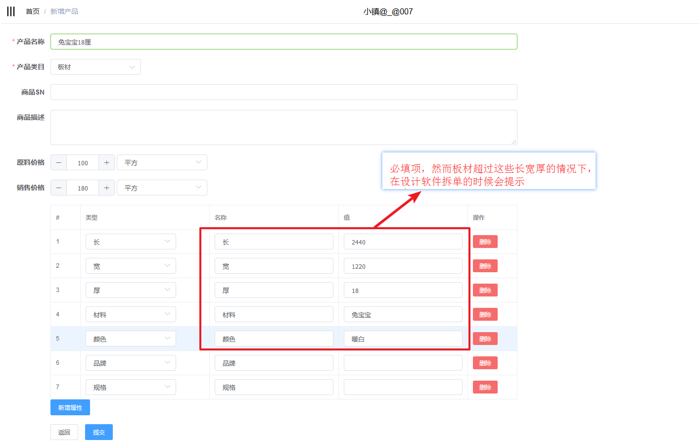
Task: Decrease 原料价格 with the minus button
Action: tap(59, 163)
